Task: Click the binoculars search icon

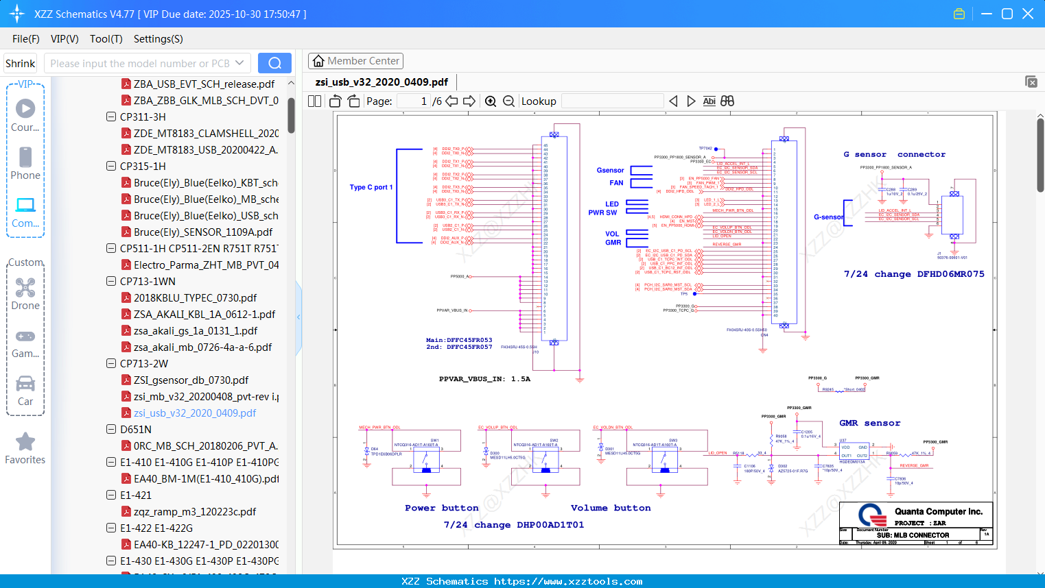Action: [727, 101]
